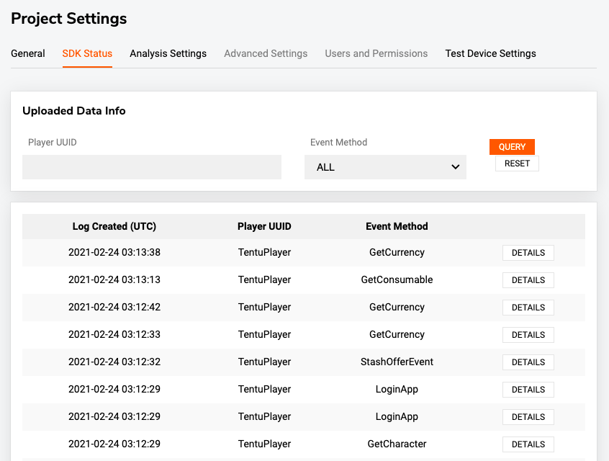This screenshot has height=461, width=609.
Task: Switch to the General tab
Action: (28, 53)
